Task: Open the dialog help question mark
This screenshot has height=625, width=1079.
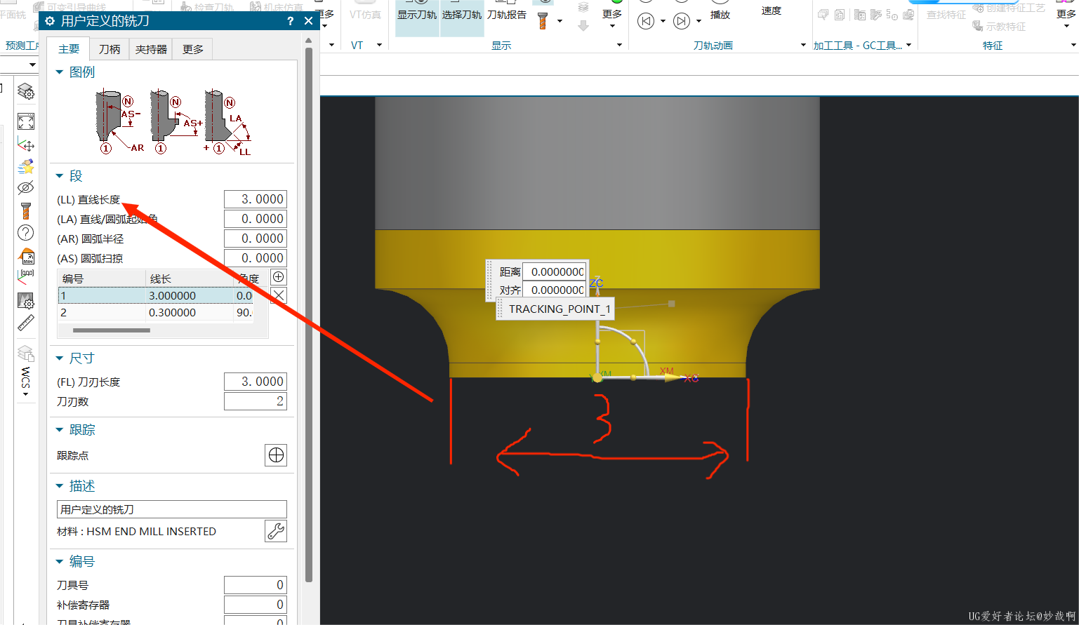Action: [291, 21]
